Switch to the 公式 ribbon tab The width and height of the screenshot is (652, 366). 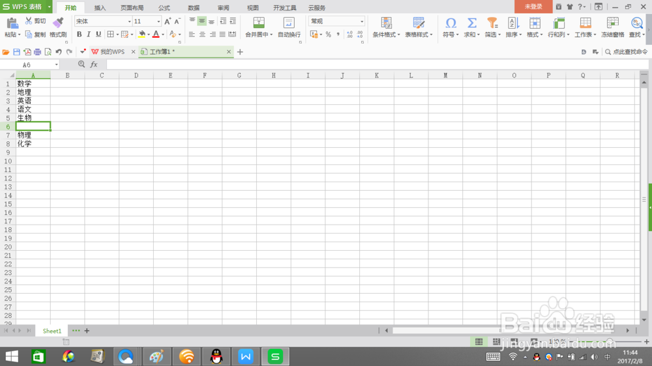point(164,7)
